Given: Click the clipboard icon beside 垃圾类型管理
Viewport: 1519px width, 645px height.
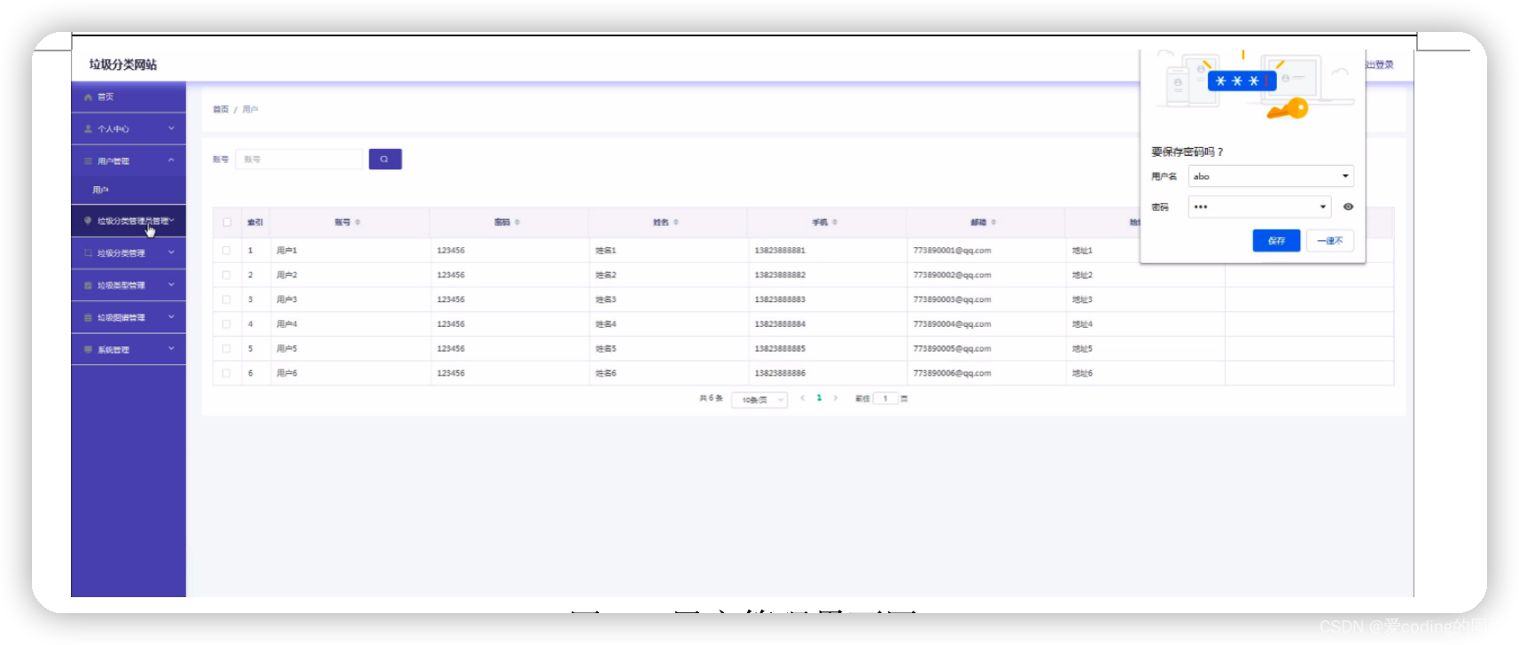Looking at the screenshot, I should click(88, 285).
